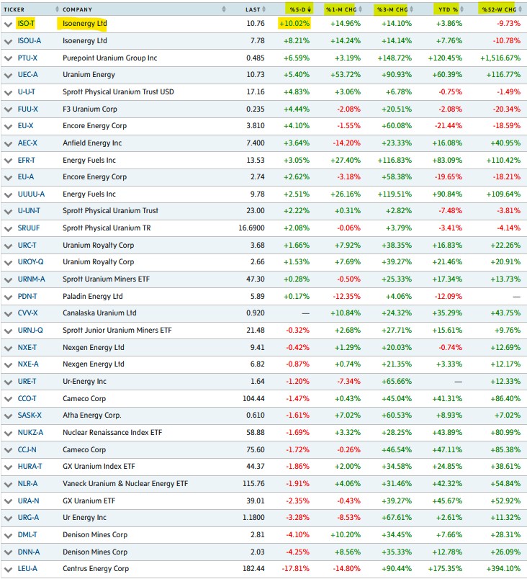Expand the U-U-T row chevron

(8, 93)
